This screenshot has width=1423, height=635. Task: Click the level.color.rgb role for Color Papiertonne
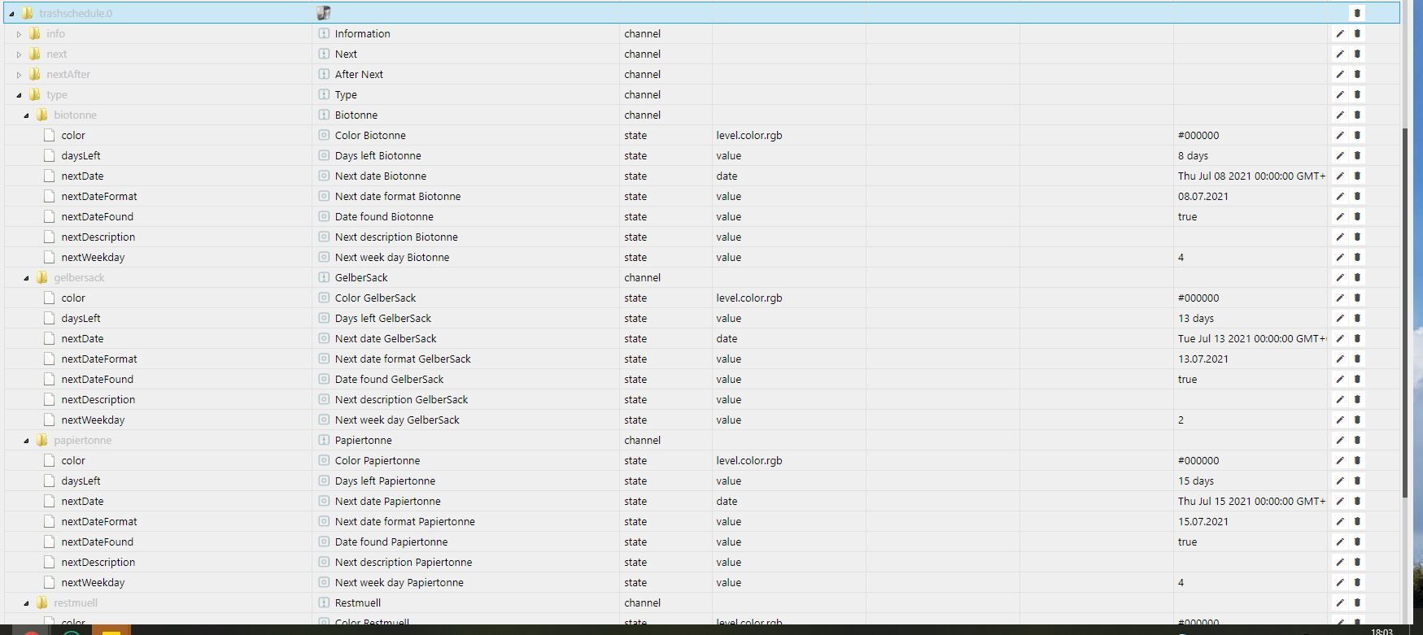(749, 460)
